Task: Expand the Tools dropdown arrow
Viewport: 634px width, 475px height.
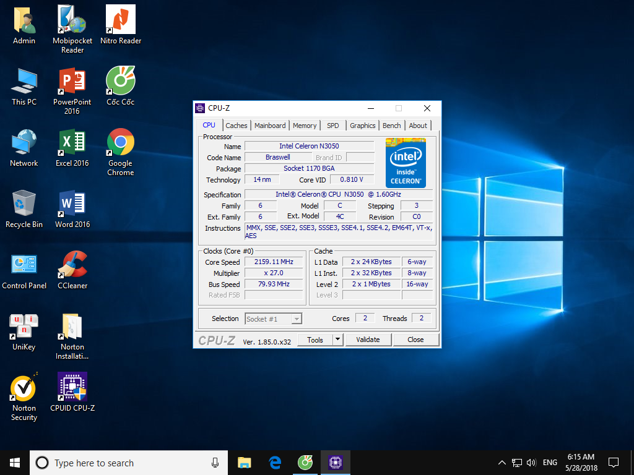Action: [x=338, y=340]
